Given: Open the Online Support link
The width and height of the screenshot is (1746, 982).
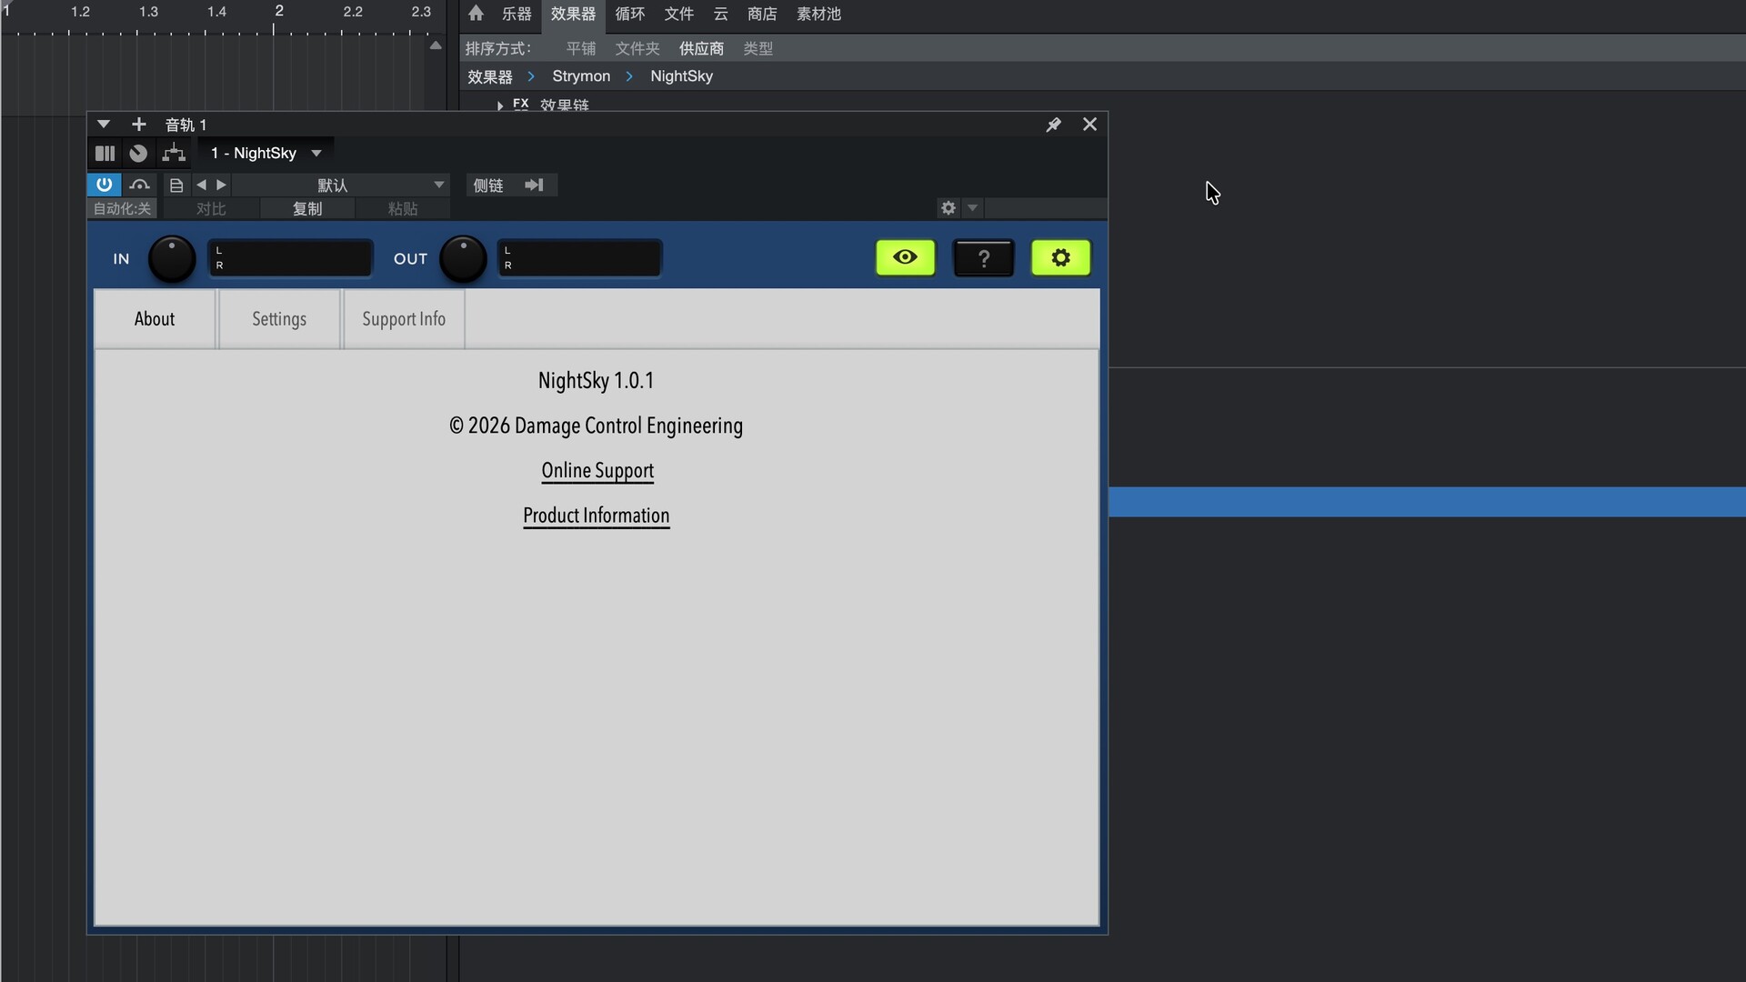Looking at the screenshot, I should (597, 471).
